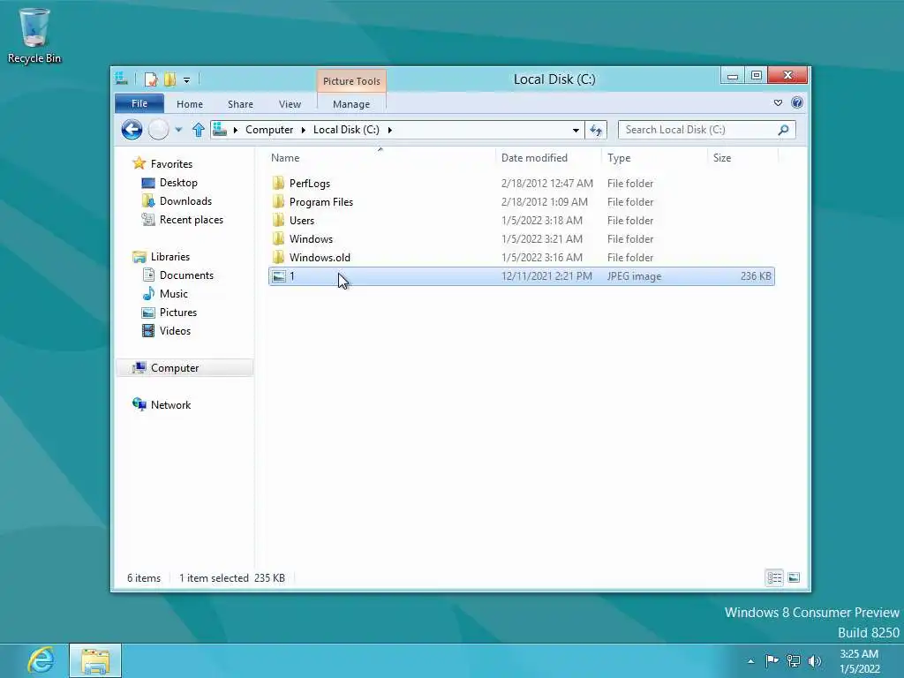Image resolution: width=904 pixels, height=678 pixels.
Task: Open the Home ribbon tab
Action: [190, 104]
